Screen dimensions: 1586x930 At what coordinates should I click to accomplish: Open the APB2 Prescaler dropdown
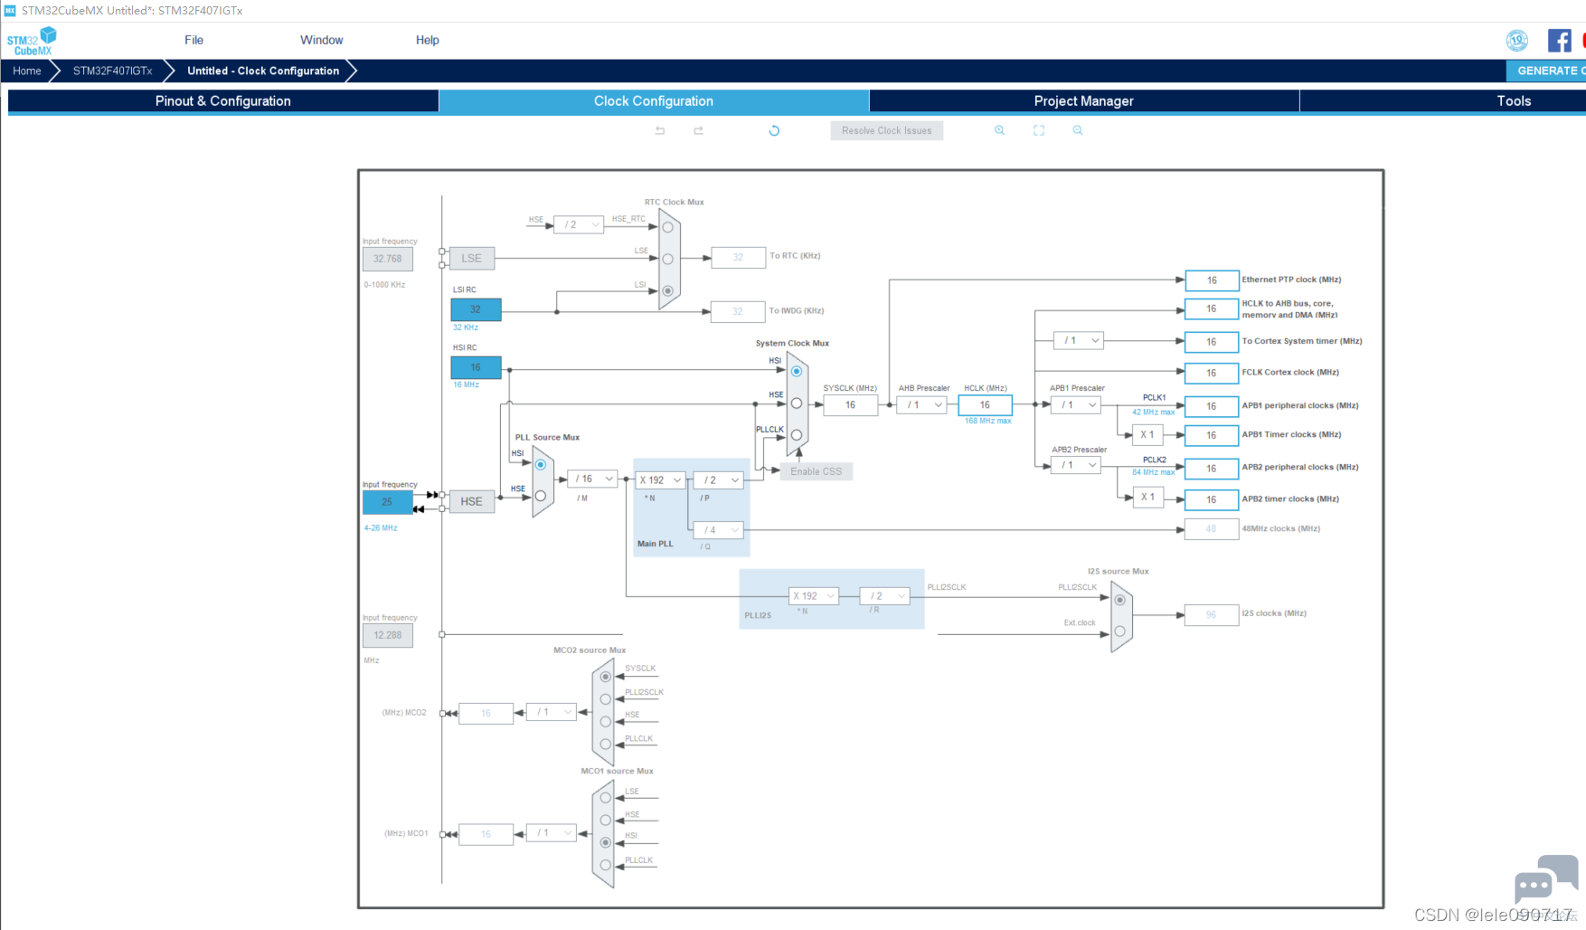click(x=1076, y=465)
